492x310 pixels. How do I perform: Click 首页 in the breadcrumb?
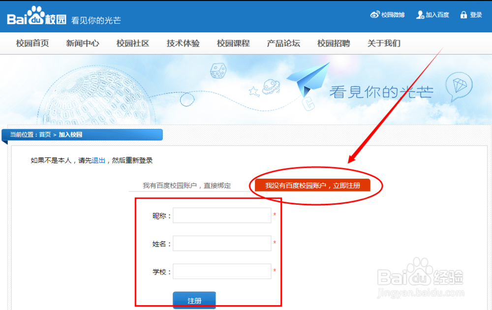45,135
